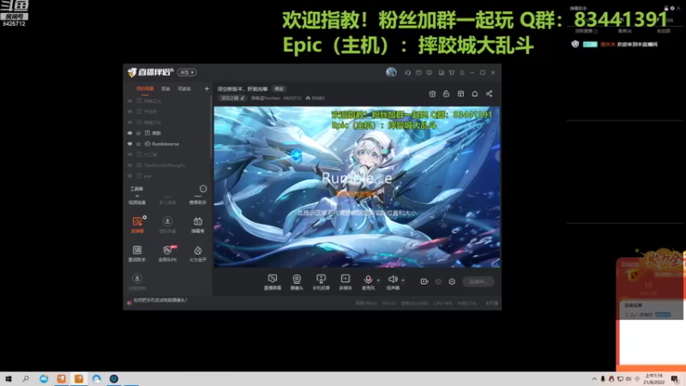Click the share icon above preview
Image resolution: width=686 pixels, height=386 pixels.
(x=489, y=93)
